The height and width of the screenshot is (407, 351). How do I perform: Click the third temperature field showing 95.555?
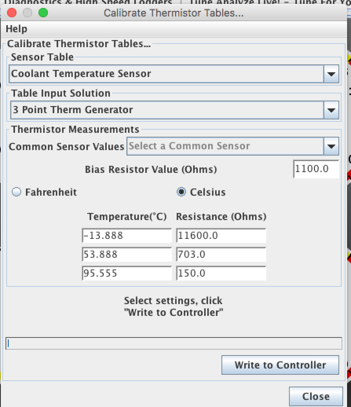[127, 273]
